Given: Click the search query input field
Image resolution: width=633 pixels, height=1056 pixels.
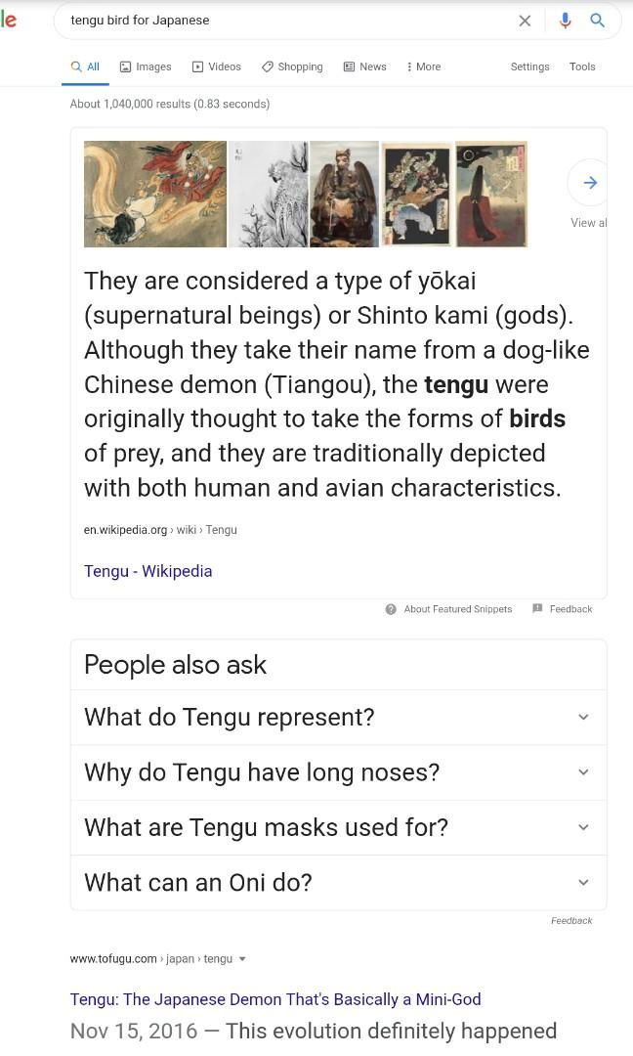Looking at the screenshot, I should (x=283, y=21).
